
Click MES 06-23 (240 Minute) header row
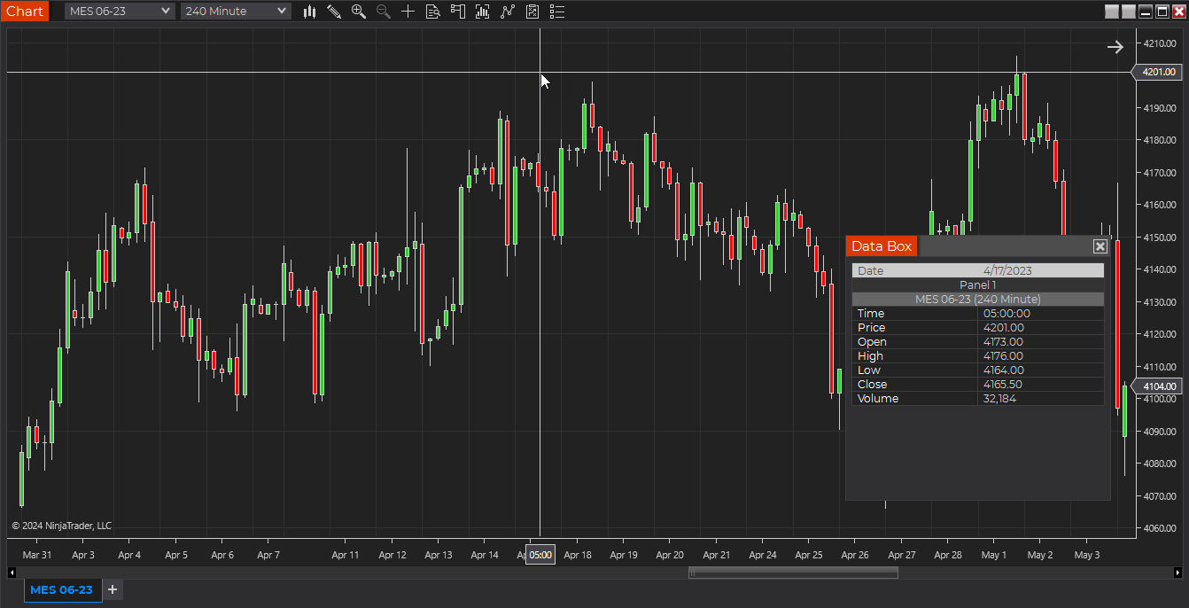(978, 299)
